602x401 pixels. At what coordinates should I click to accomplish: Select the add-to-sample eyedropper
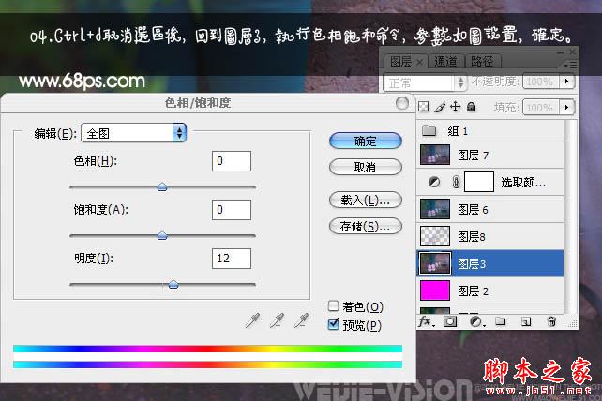point(278,320)
